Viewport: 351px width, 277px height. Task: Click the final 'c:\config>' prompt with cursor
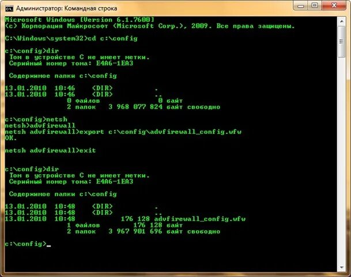tap(28, 244)
